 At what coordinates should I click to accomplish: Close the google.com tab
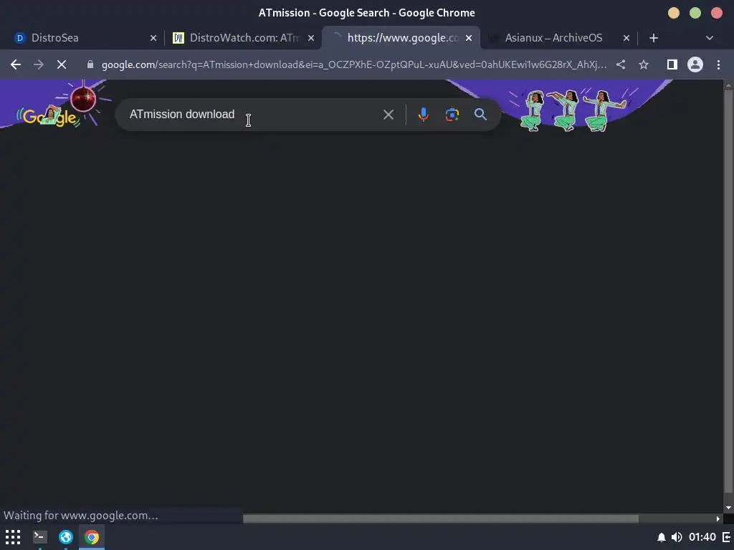[469, 38]
